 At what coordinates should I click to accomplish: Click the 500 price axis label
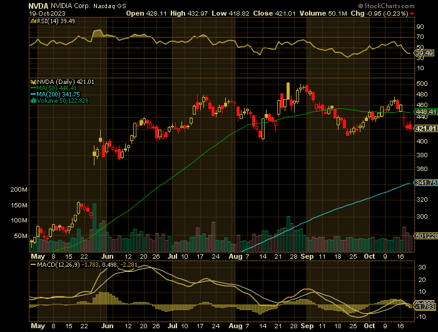tap(422, 84)
